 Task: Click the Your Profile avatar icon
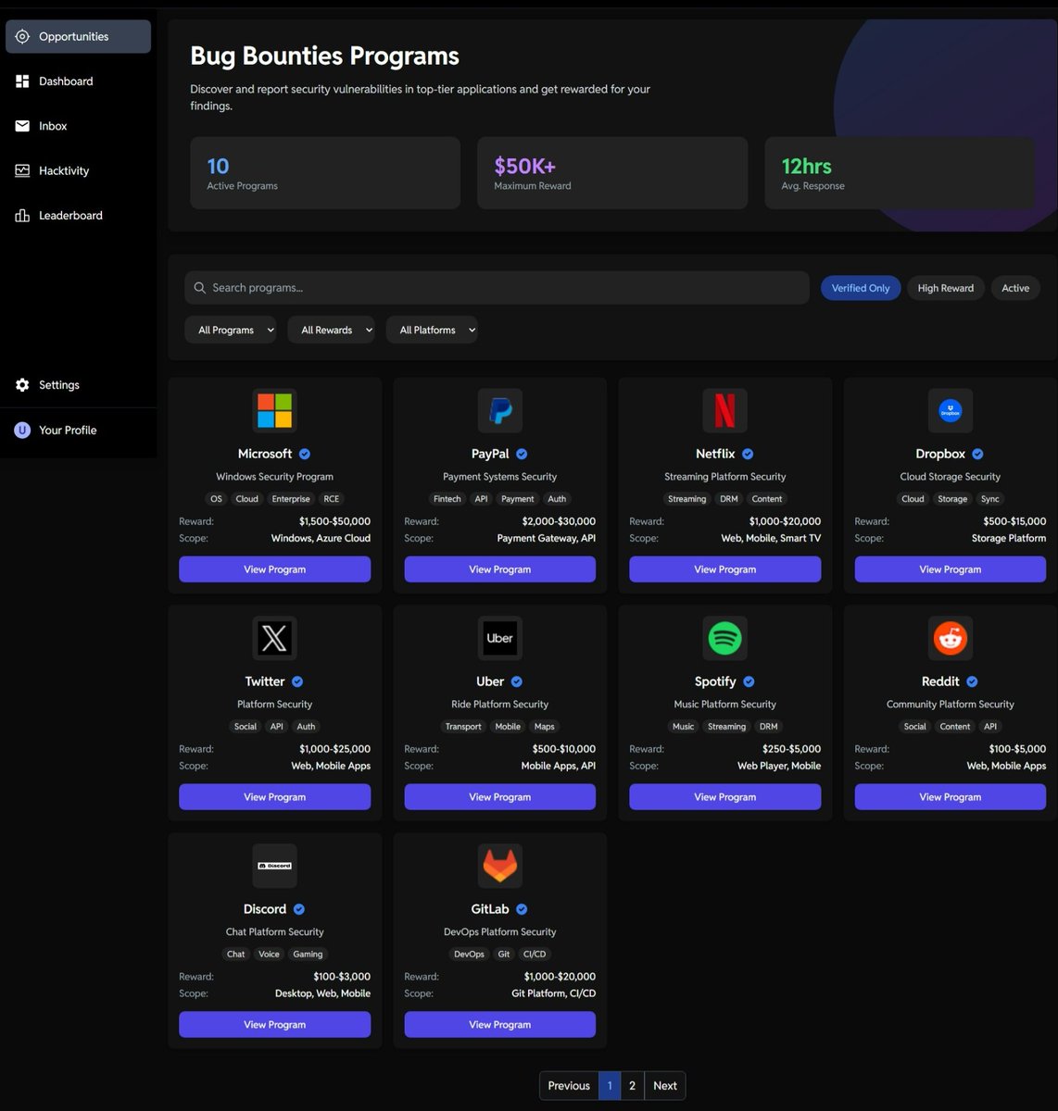[x=22, y=430]
